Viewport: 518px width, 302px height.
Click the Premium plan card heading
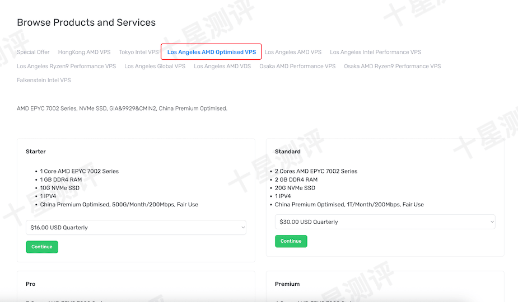287,284
